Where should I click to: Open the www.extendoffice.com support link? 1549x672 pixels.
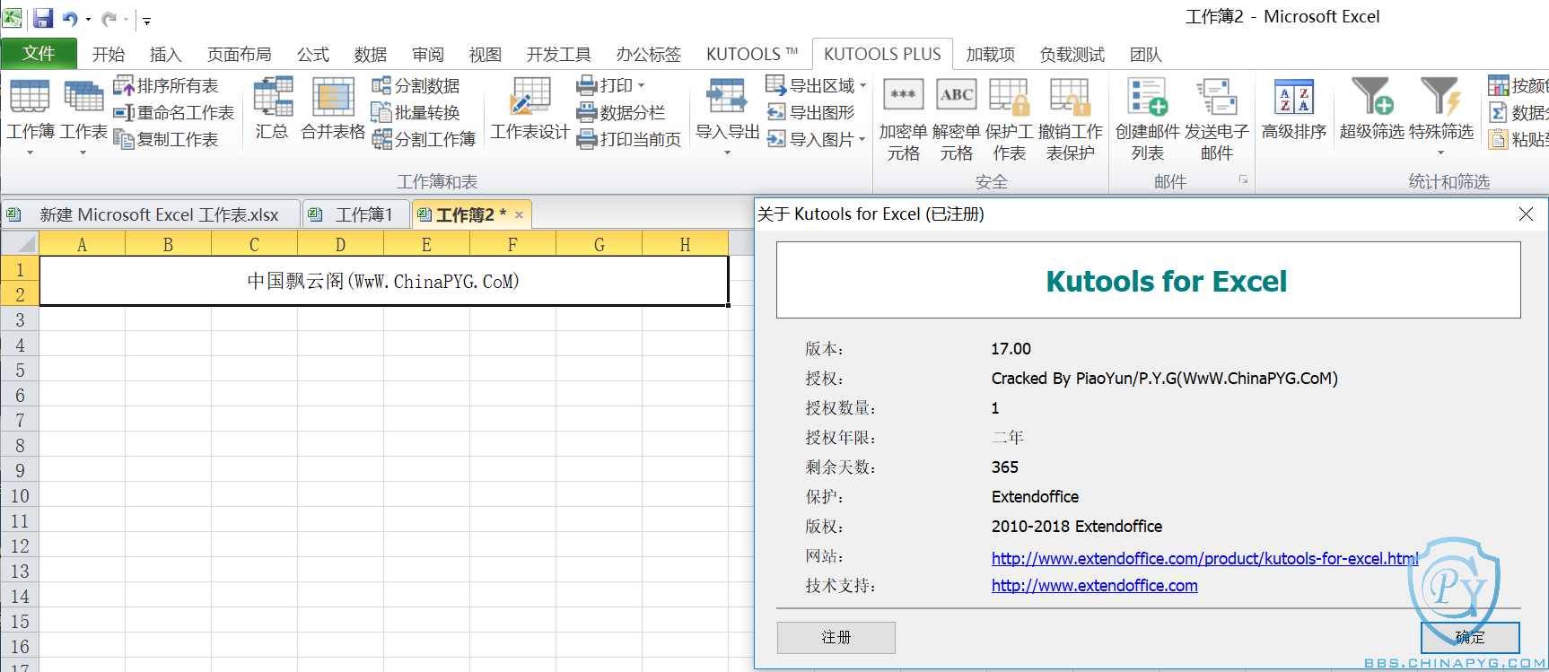(x=1095, y=585)
